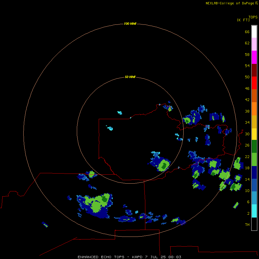Viewport: 259px width, 259px height.
Task: Click the TOPS legend heading
Action: pyautogui.click(x=253, y=17)
